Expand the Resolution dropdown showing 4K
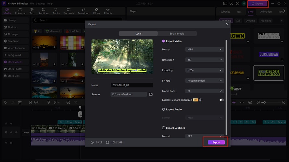This screenshot has height=162, width=289. [205, 60]
